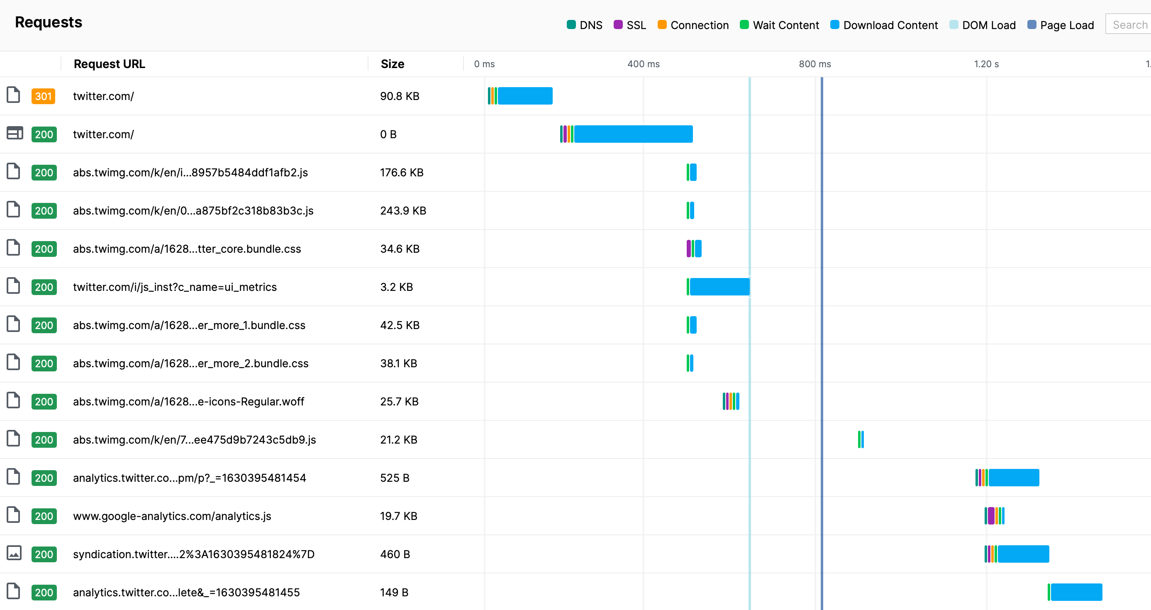Click the file icon beside 8957b5484ddf1afb2.js
Image resolution: width=1151 pixels, height=610 pixels.
(13, 172)
